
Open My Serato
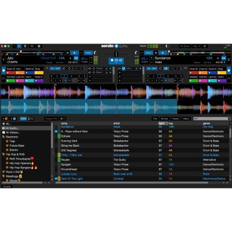(x=185, y=46)
